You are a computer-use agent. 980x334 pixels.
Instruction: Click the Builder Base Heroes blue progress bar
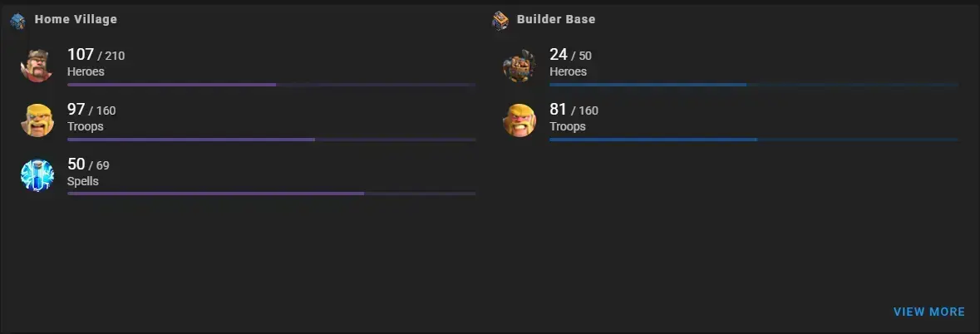click(x=754, y=85)
